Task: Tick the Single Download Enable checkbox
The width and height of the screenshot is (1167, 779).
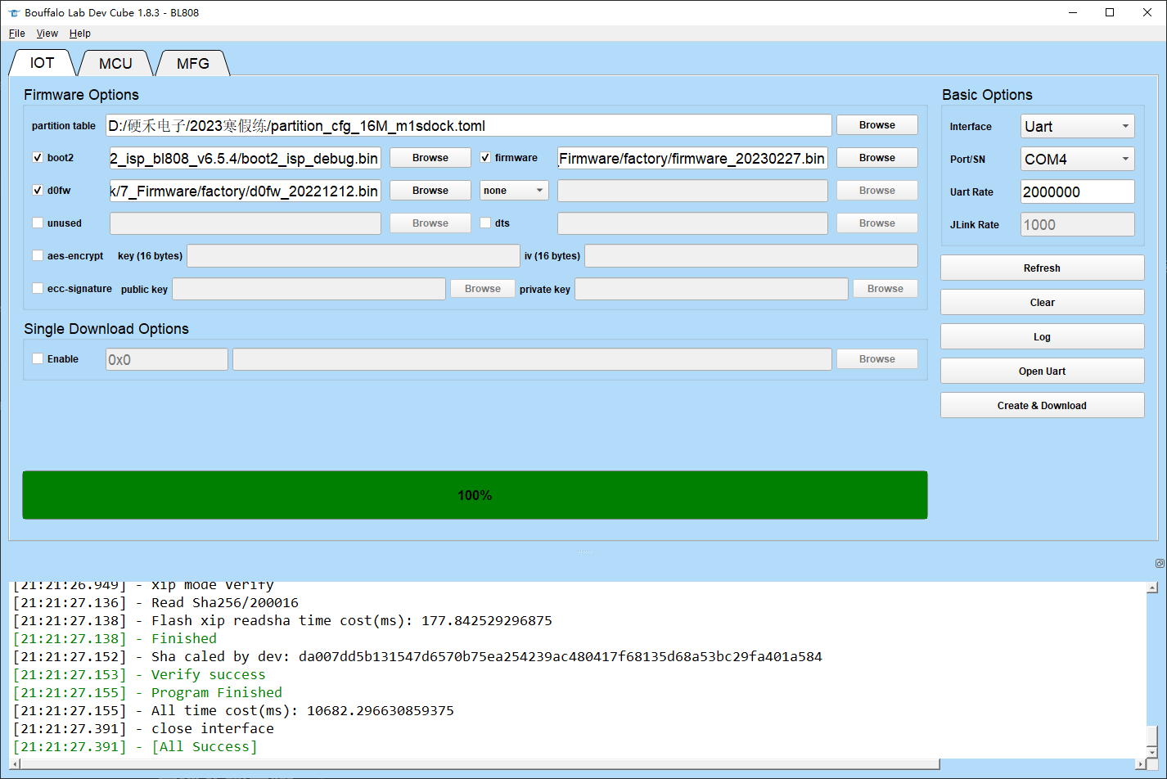Action: 38,359
